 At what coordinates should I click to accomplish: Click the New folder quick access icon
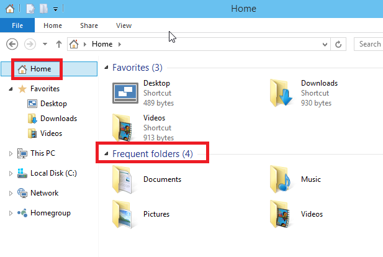(43, 9)
